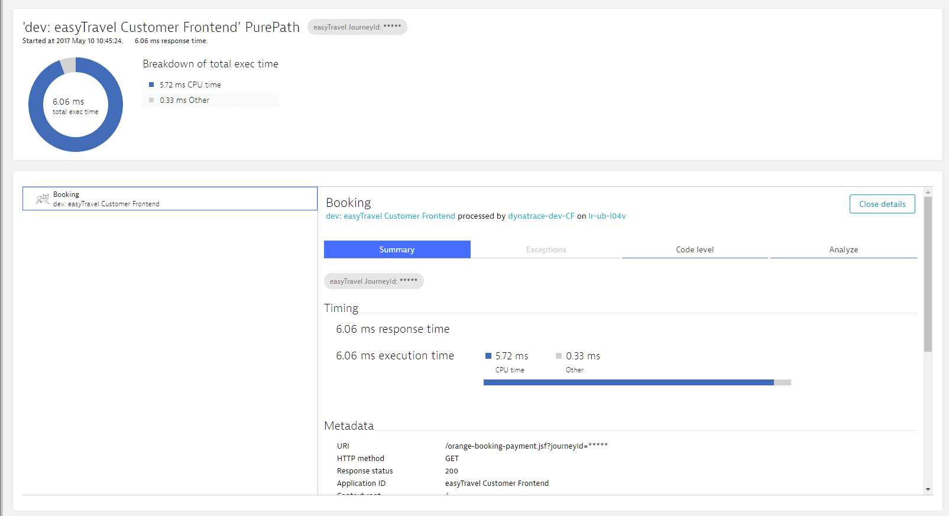Open the Summary tab
The image size is (949, 516).
[397, 249]
